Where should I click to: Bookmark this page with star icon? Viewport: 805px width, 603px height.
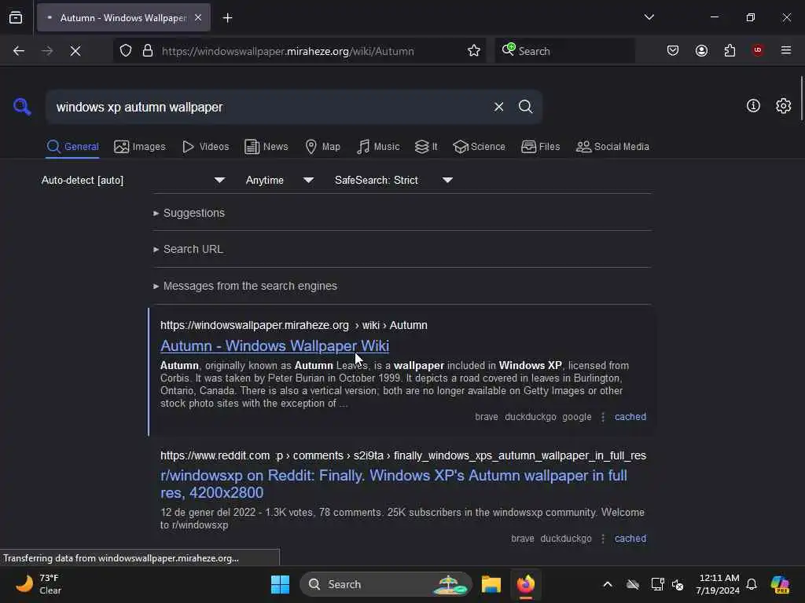coord(473,51)
